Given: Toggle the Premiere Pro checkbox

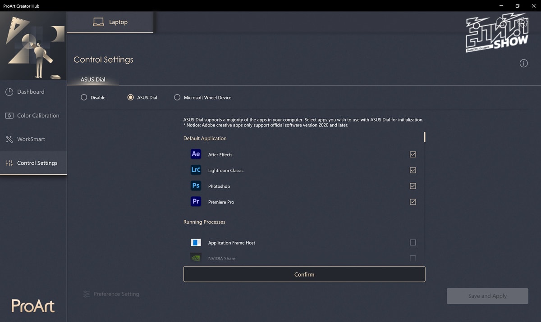Looking at the screenshot, I should point(413,202).
